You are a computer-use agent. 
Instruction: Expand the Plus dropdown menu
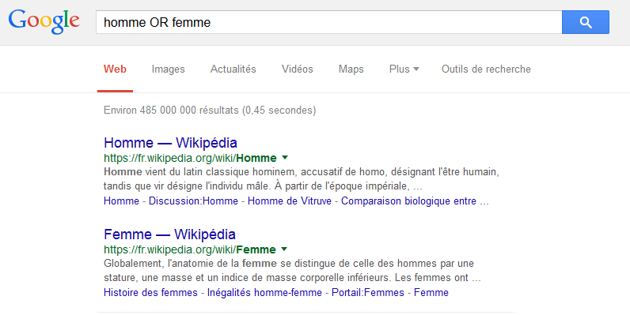pyautogui.click(x=404, y=69)
